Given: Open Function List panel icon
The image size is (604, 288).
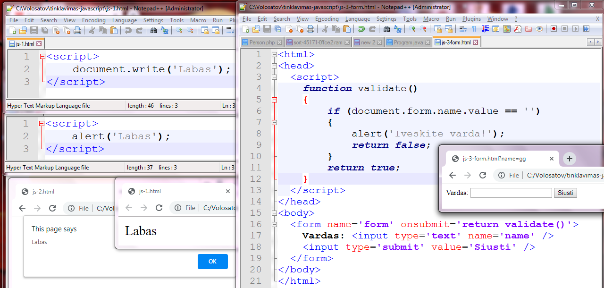Looking at the screenshot, I should tap(518, 29).
